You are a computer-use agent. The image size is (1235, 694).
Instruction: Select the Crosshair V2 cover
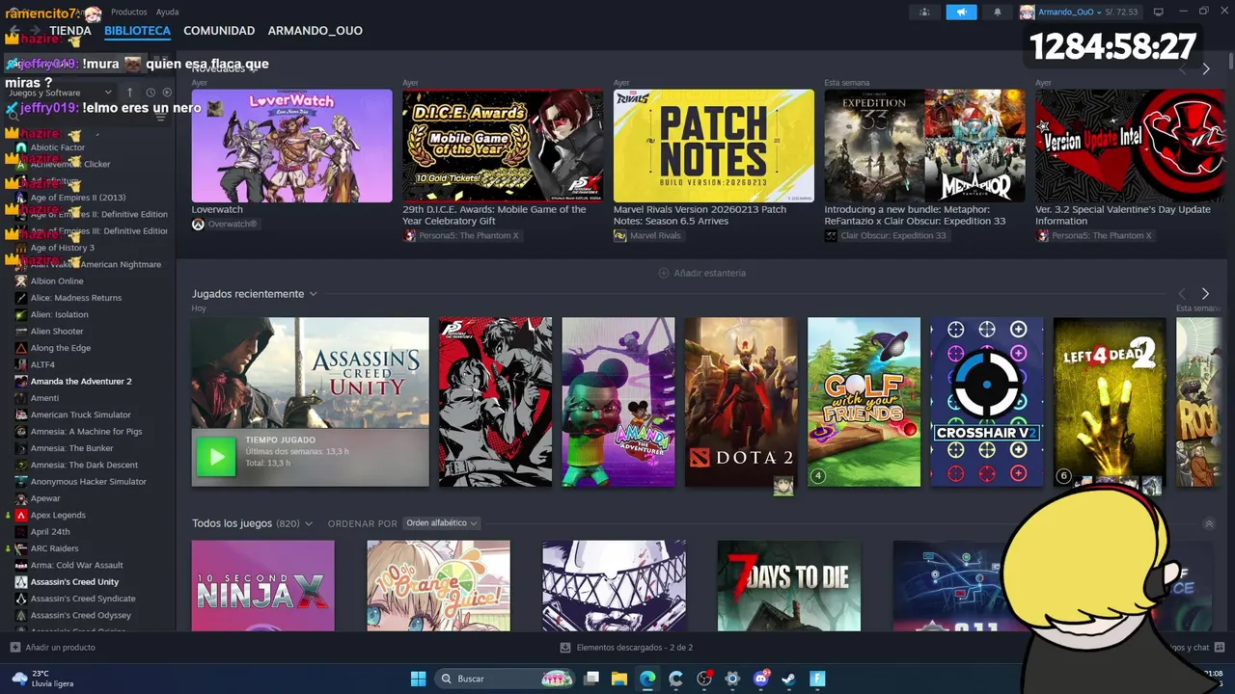click(x=987, y=402)
